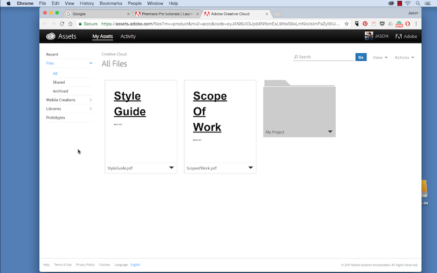437x273 pixels.
Task: Expand the Actions dropdown menu
Action: [404, 57]
